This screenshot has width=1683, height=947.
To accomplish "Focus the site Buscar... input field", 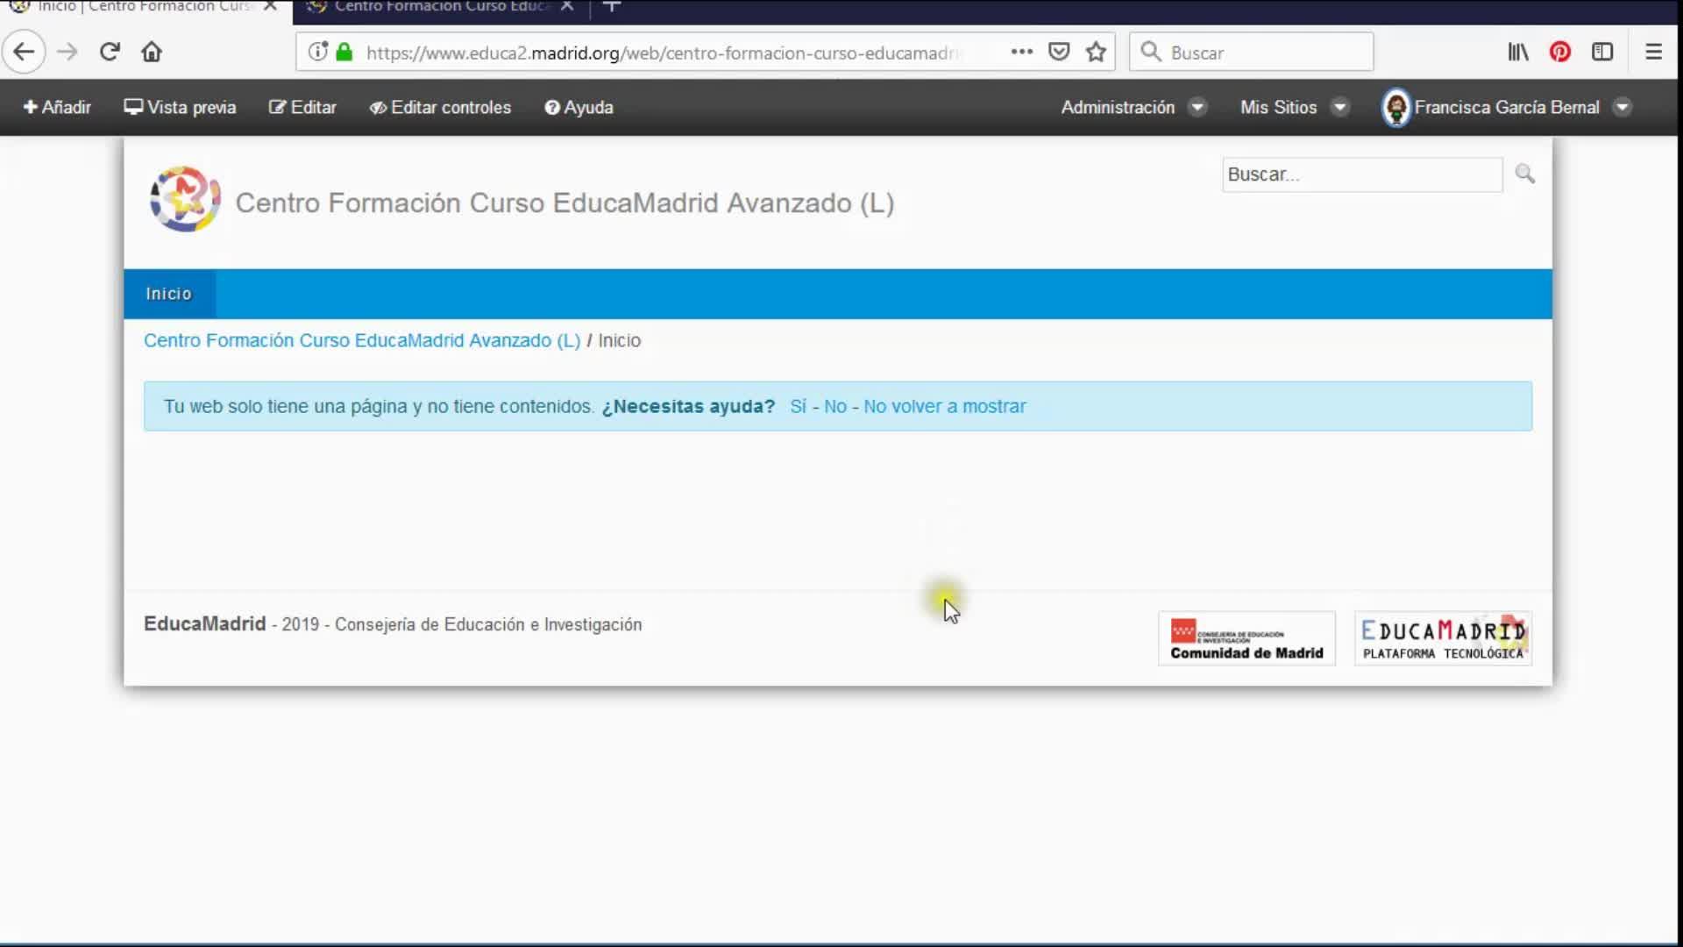I will coord(1361,174).
